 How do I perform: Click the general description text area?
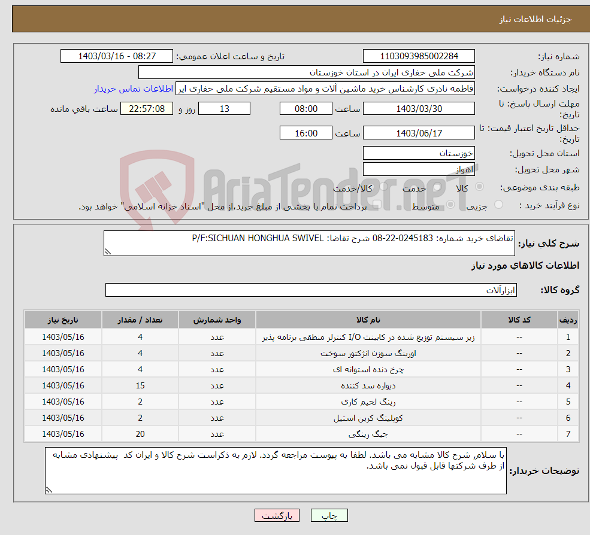coord(309,243)
